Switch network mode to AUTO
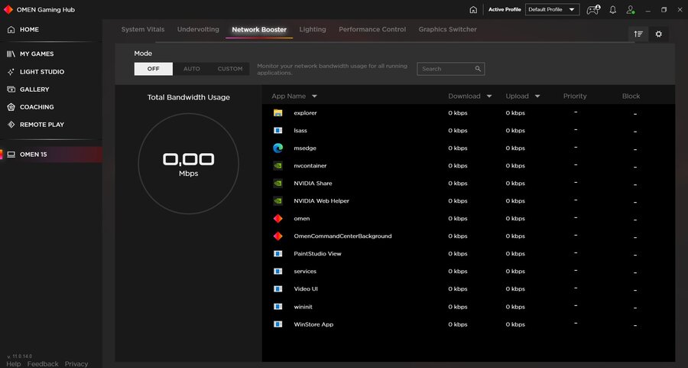The image size is (688, 368). coord(192,69)
